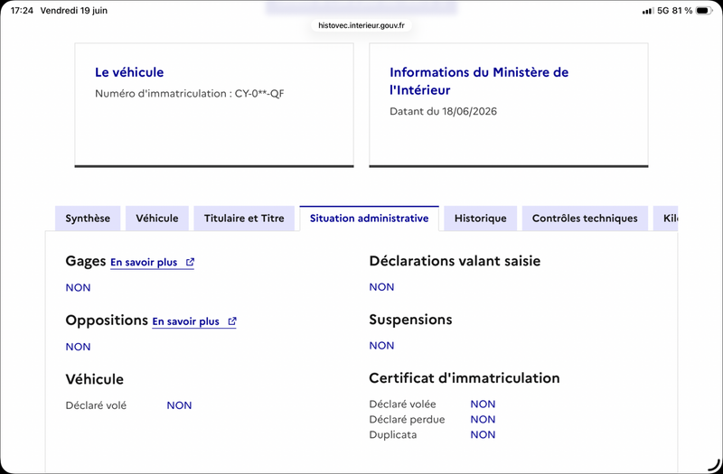
Task: Click the 'Déclarations valant saisie' heading
Action: [x=455, y=261]
